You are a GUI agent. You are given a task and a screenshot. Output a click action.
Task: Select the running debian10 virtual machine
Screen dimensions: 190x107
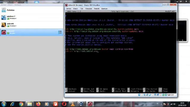pyautogui.click(x=31, y=32)
